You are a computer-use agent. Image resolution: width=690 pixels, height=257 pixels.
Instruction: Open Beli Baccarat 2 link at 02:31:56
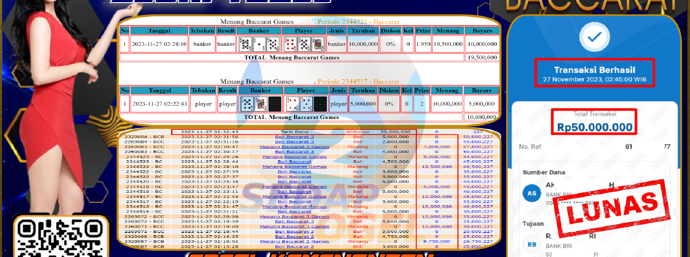[x=294, y=137]
